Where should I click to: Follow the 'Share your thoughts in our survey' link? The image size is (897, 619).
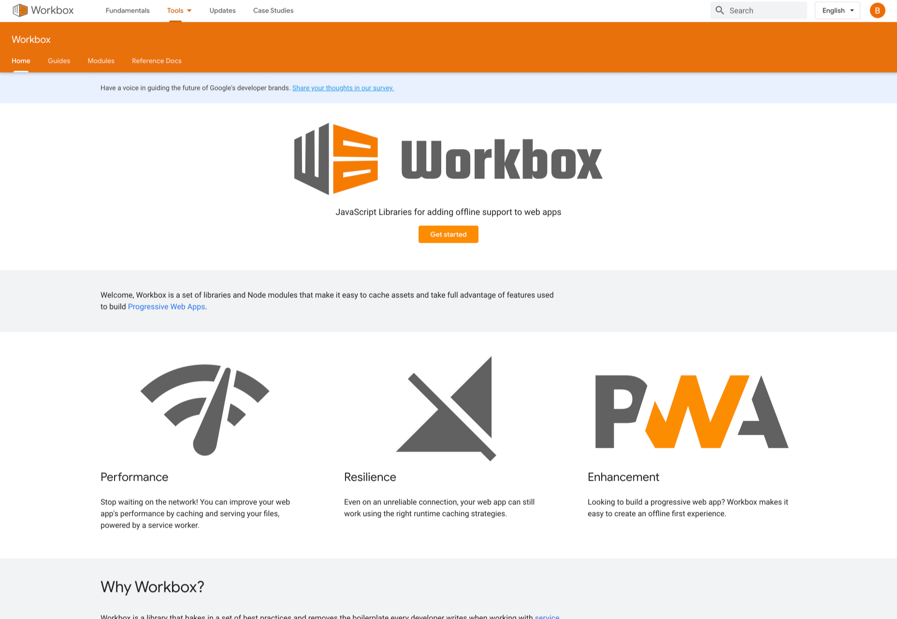343,88
